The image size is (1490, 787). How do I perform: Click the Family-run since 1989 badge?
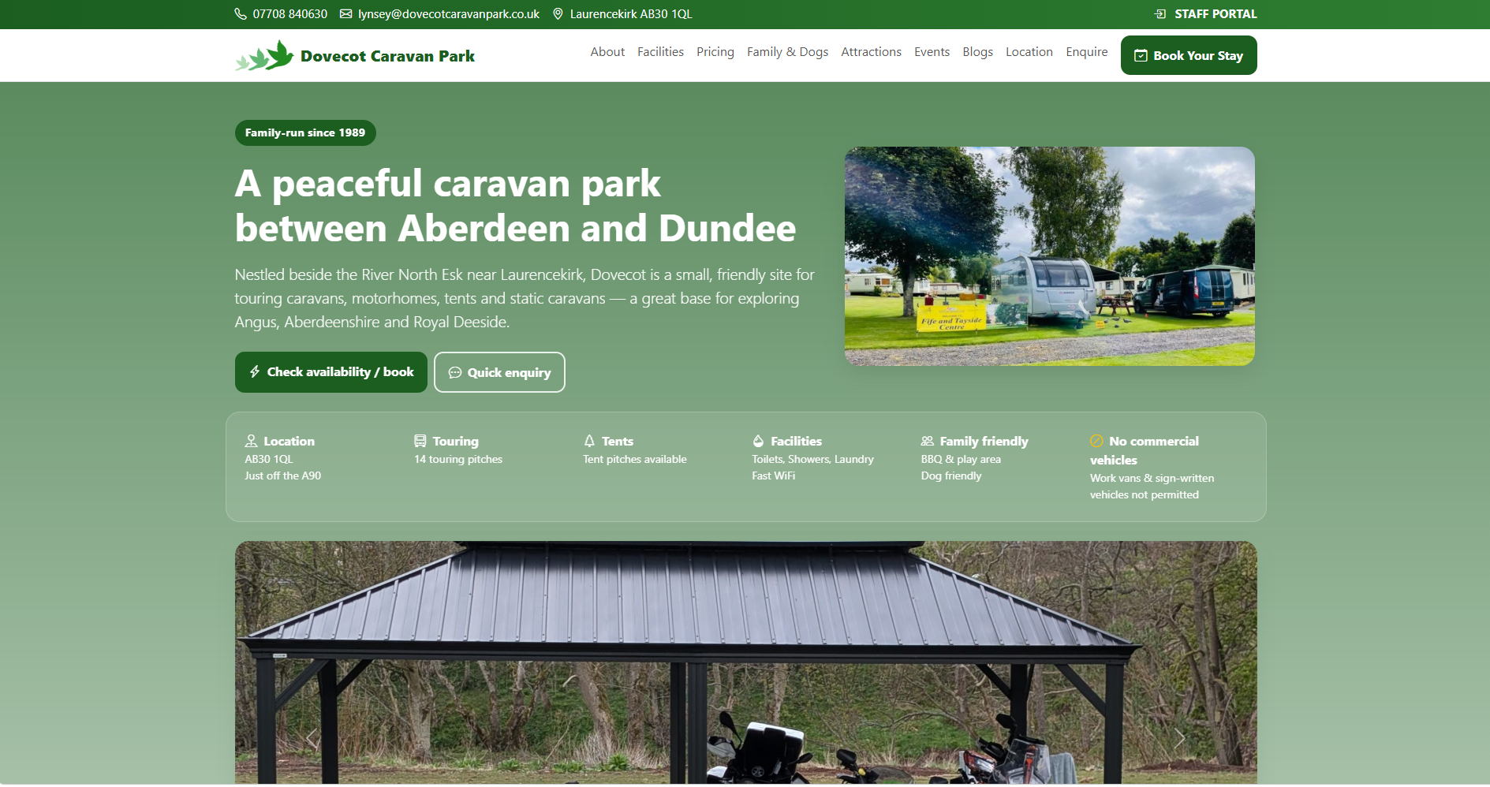305,132
